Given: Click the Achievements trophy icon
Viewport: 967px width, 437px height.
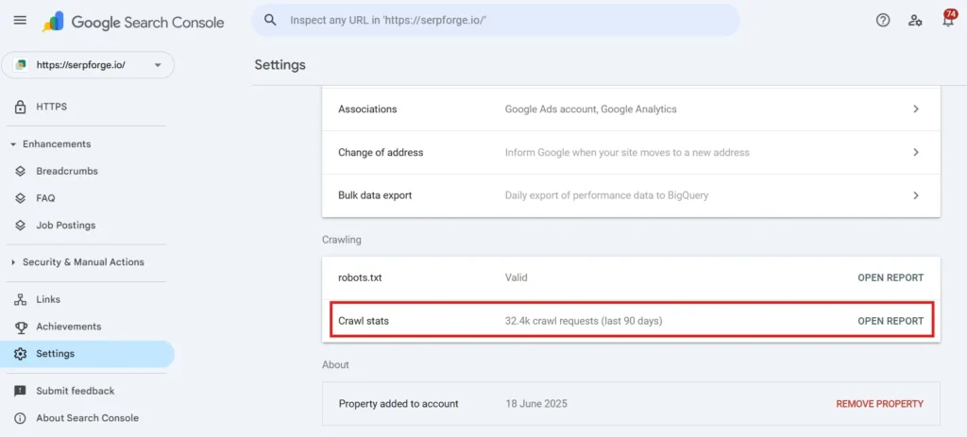Looking at the screenshot, I should [x=21, y=327].
